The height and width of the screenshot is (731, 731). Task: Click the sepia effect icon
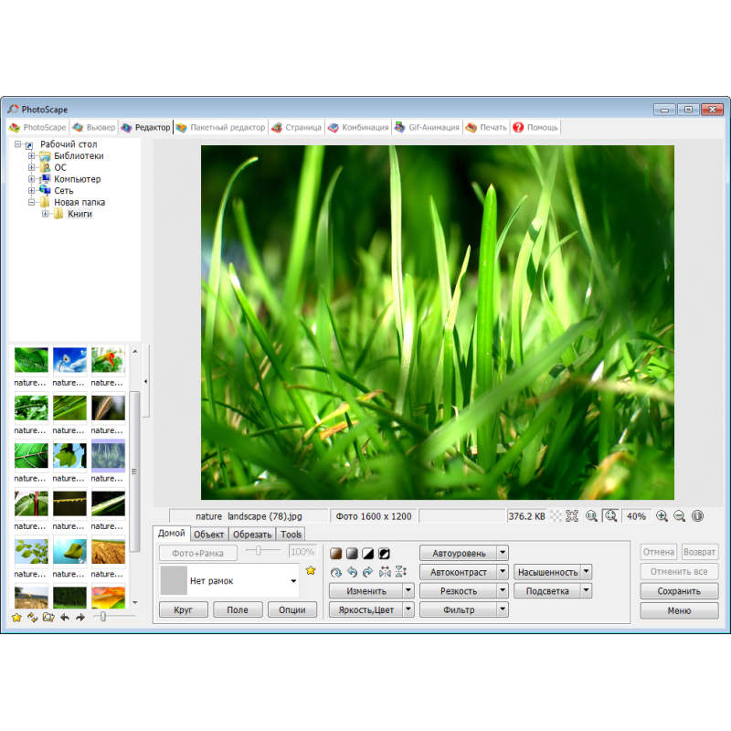(x=335, y=554)
